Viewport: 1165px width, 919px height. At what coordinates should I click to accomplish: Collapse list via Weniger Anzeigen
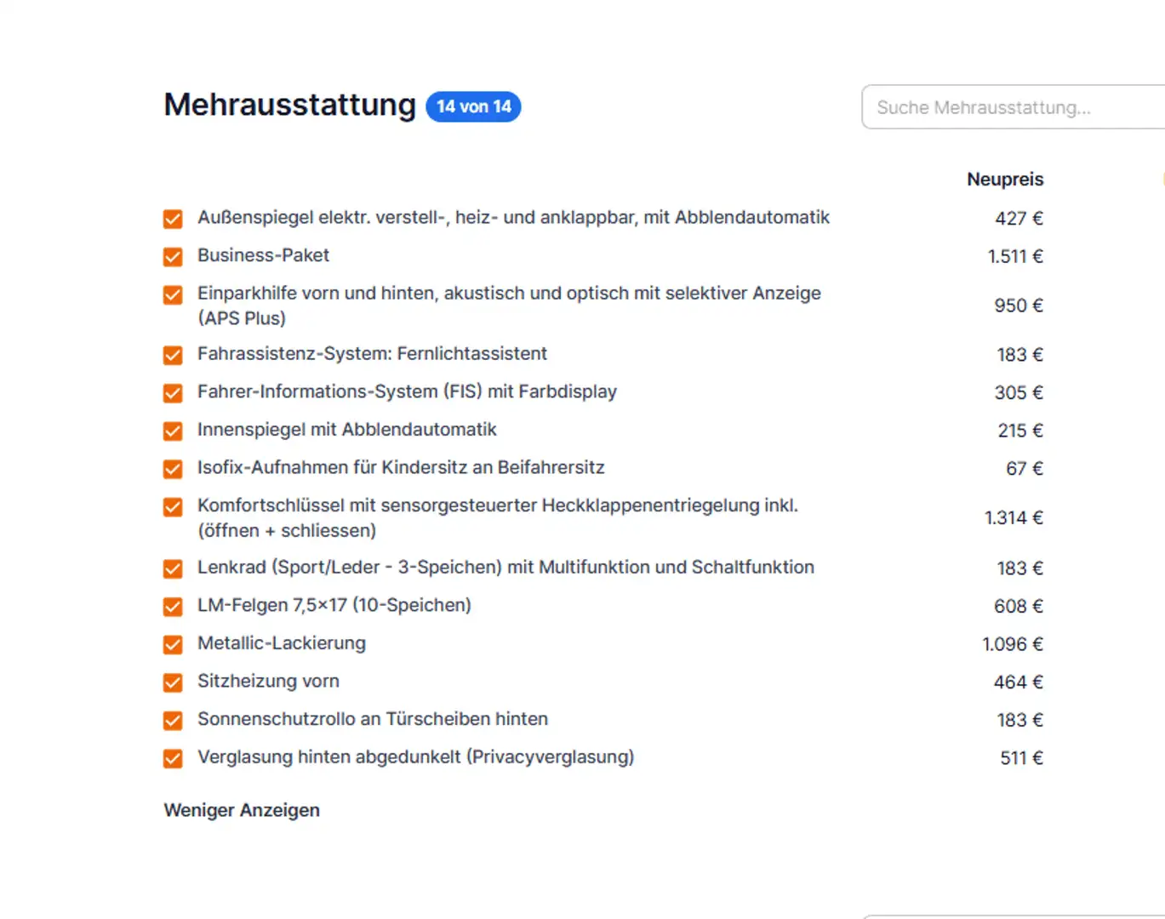pyautogui.click(x=242, y=810)
